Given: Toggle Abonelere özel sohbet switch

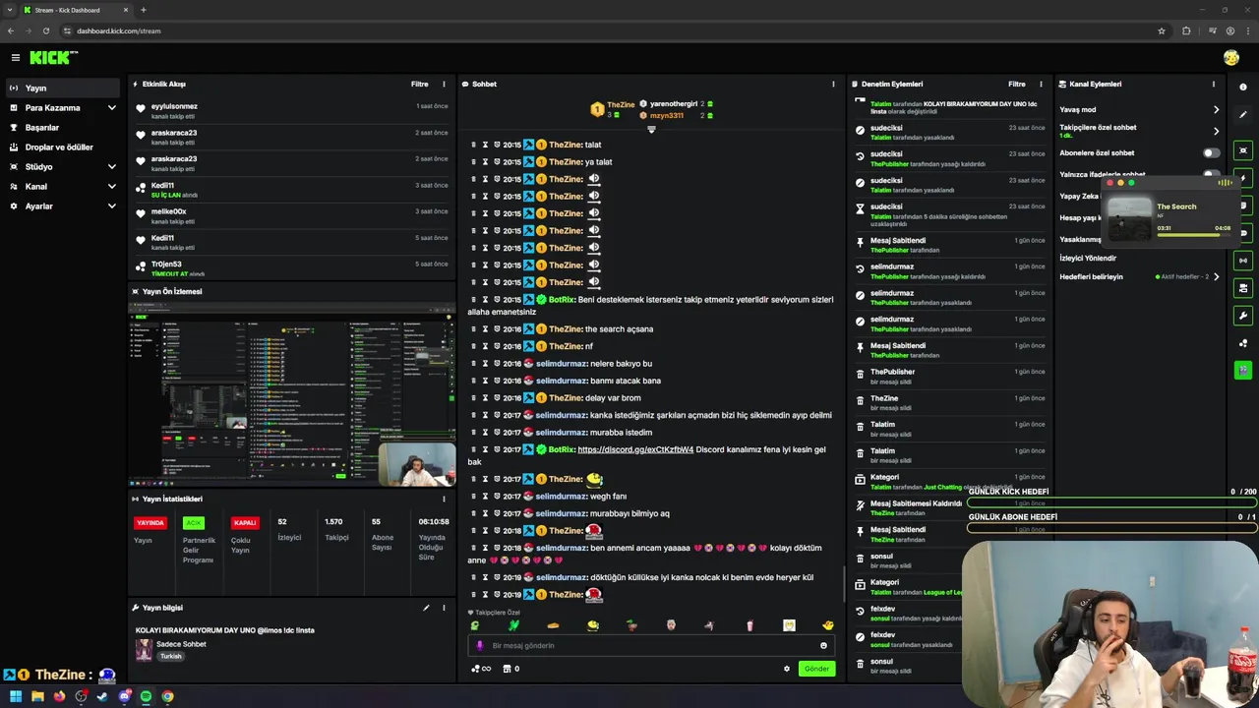Looking at the screenshot, I should (1212, 153).
